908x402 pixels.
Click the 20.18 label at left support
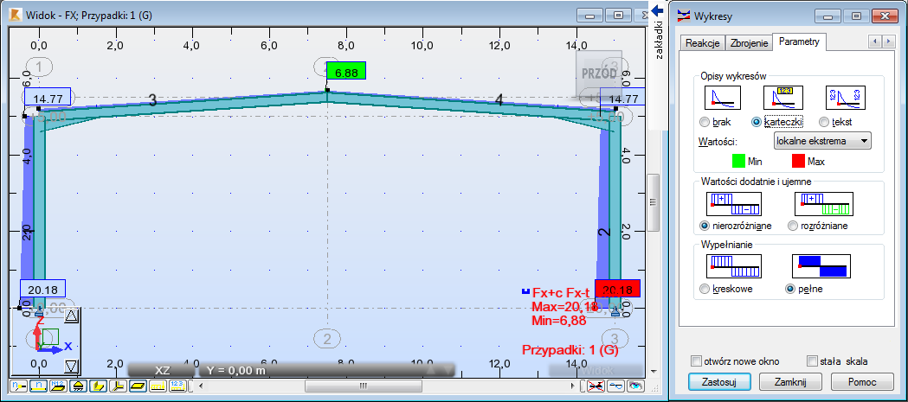[43, 289]
